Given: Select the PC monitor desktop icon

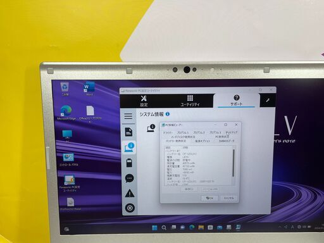Looking at the screenshot, I should click(67, 135).
